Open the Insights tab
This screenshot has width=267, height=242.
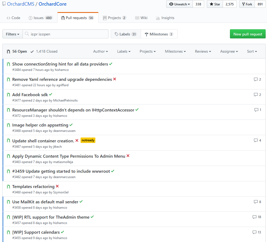click(165, 18)
